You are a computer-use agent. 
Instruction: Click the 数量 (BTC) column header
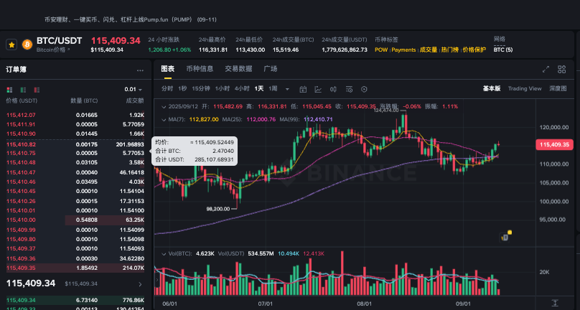[84, 100]
